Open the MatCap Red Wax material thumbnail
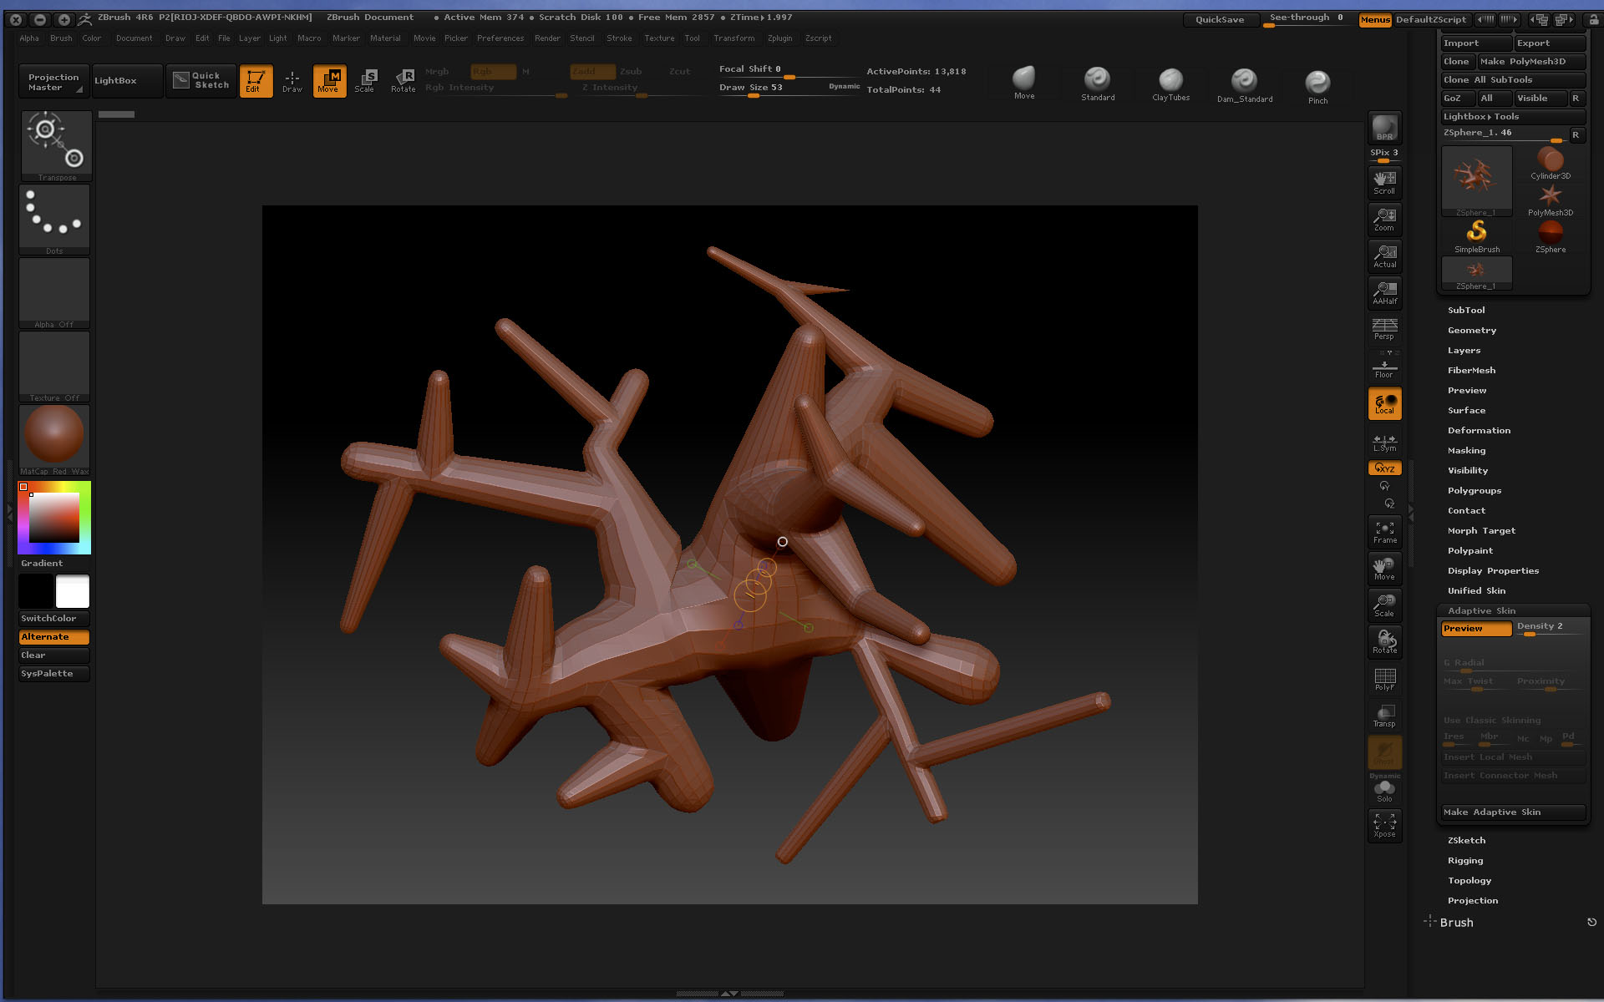The image size is (1604, 1002). coord(54,440)
